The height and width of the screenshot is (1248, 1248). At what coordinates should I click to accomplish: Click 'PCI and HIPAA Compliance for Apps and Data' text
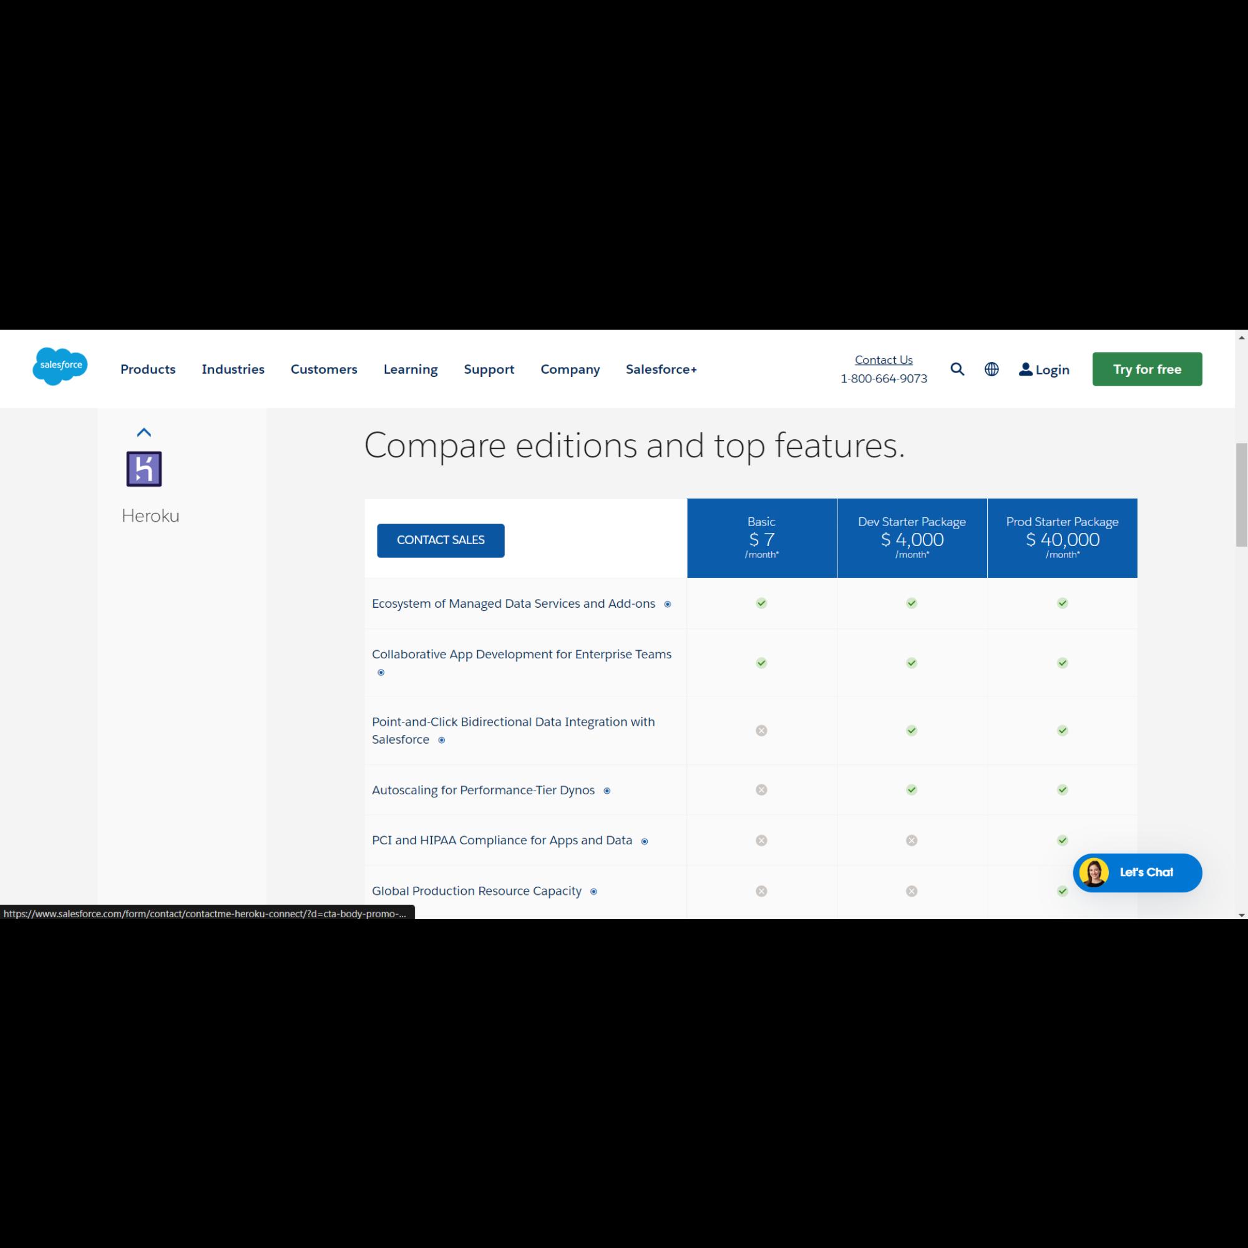(502, 841)
